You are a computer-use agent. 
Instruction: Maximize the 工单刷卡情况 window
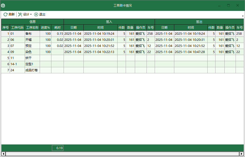pyautogui.click(x=228, y=5)
